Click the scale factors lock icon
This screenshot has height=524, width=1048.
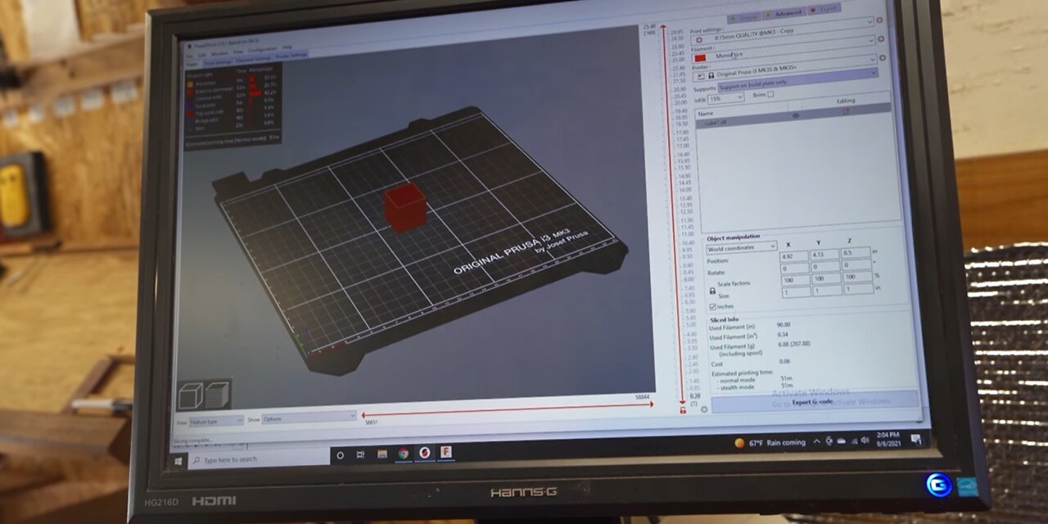coord(712,291)
